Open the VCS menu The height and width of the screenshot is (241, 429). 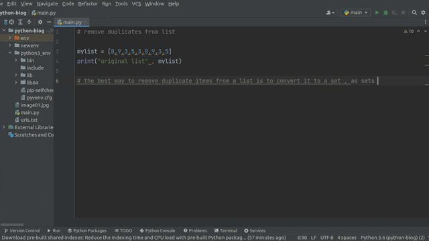pyautogui.click(x=136, y=4)
